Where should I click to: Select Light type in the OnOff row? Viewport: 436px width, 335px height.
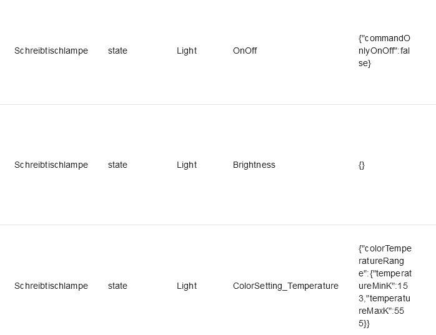[187, 51]
